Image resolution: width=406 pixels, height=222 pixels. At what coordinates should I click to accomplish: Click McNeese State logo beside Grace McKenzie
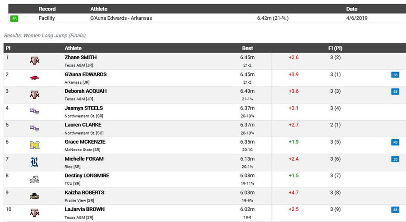point(34,145)
